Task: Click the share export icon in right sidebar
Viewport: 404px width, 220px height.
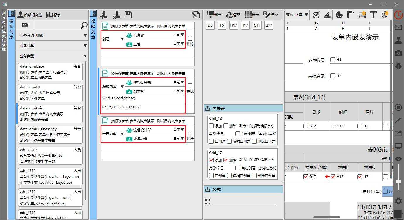Action: tap(398, 133)
